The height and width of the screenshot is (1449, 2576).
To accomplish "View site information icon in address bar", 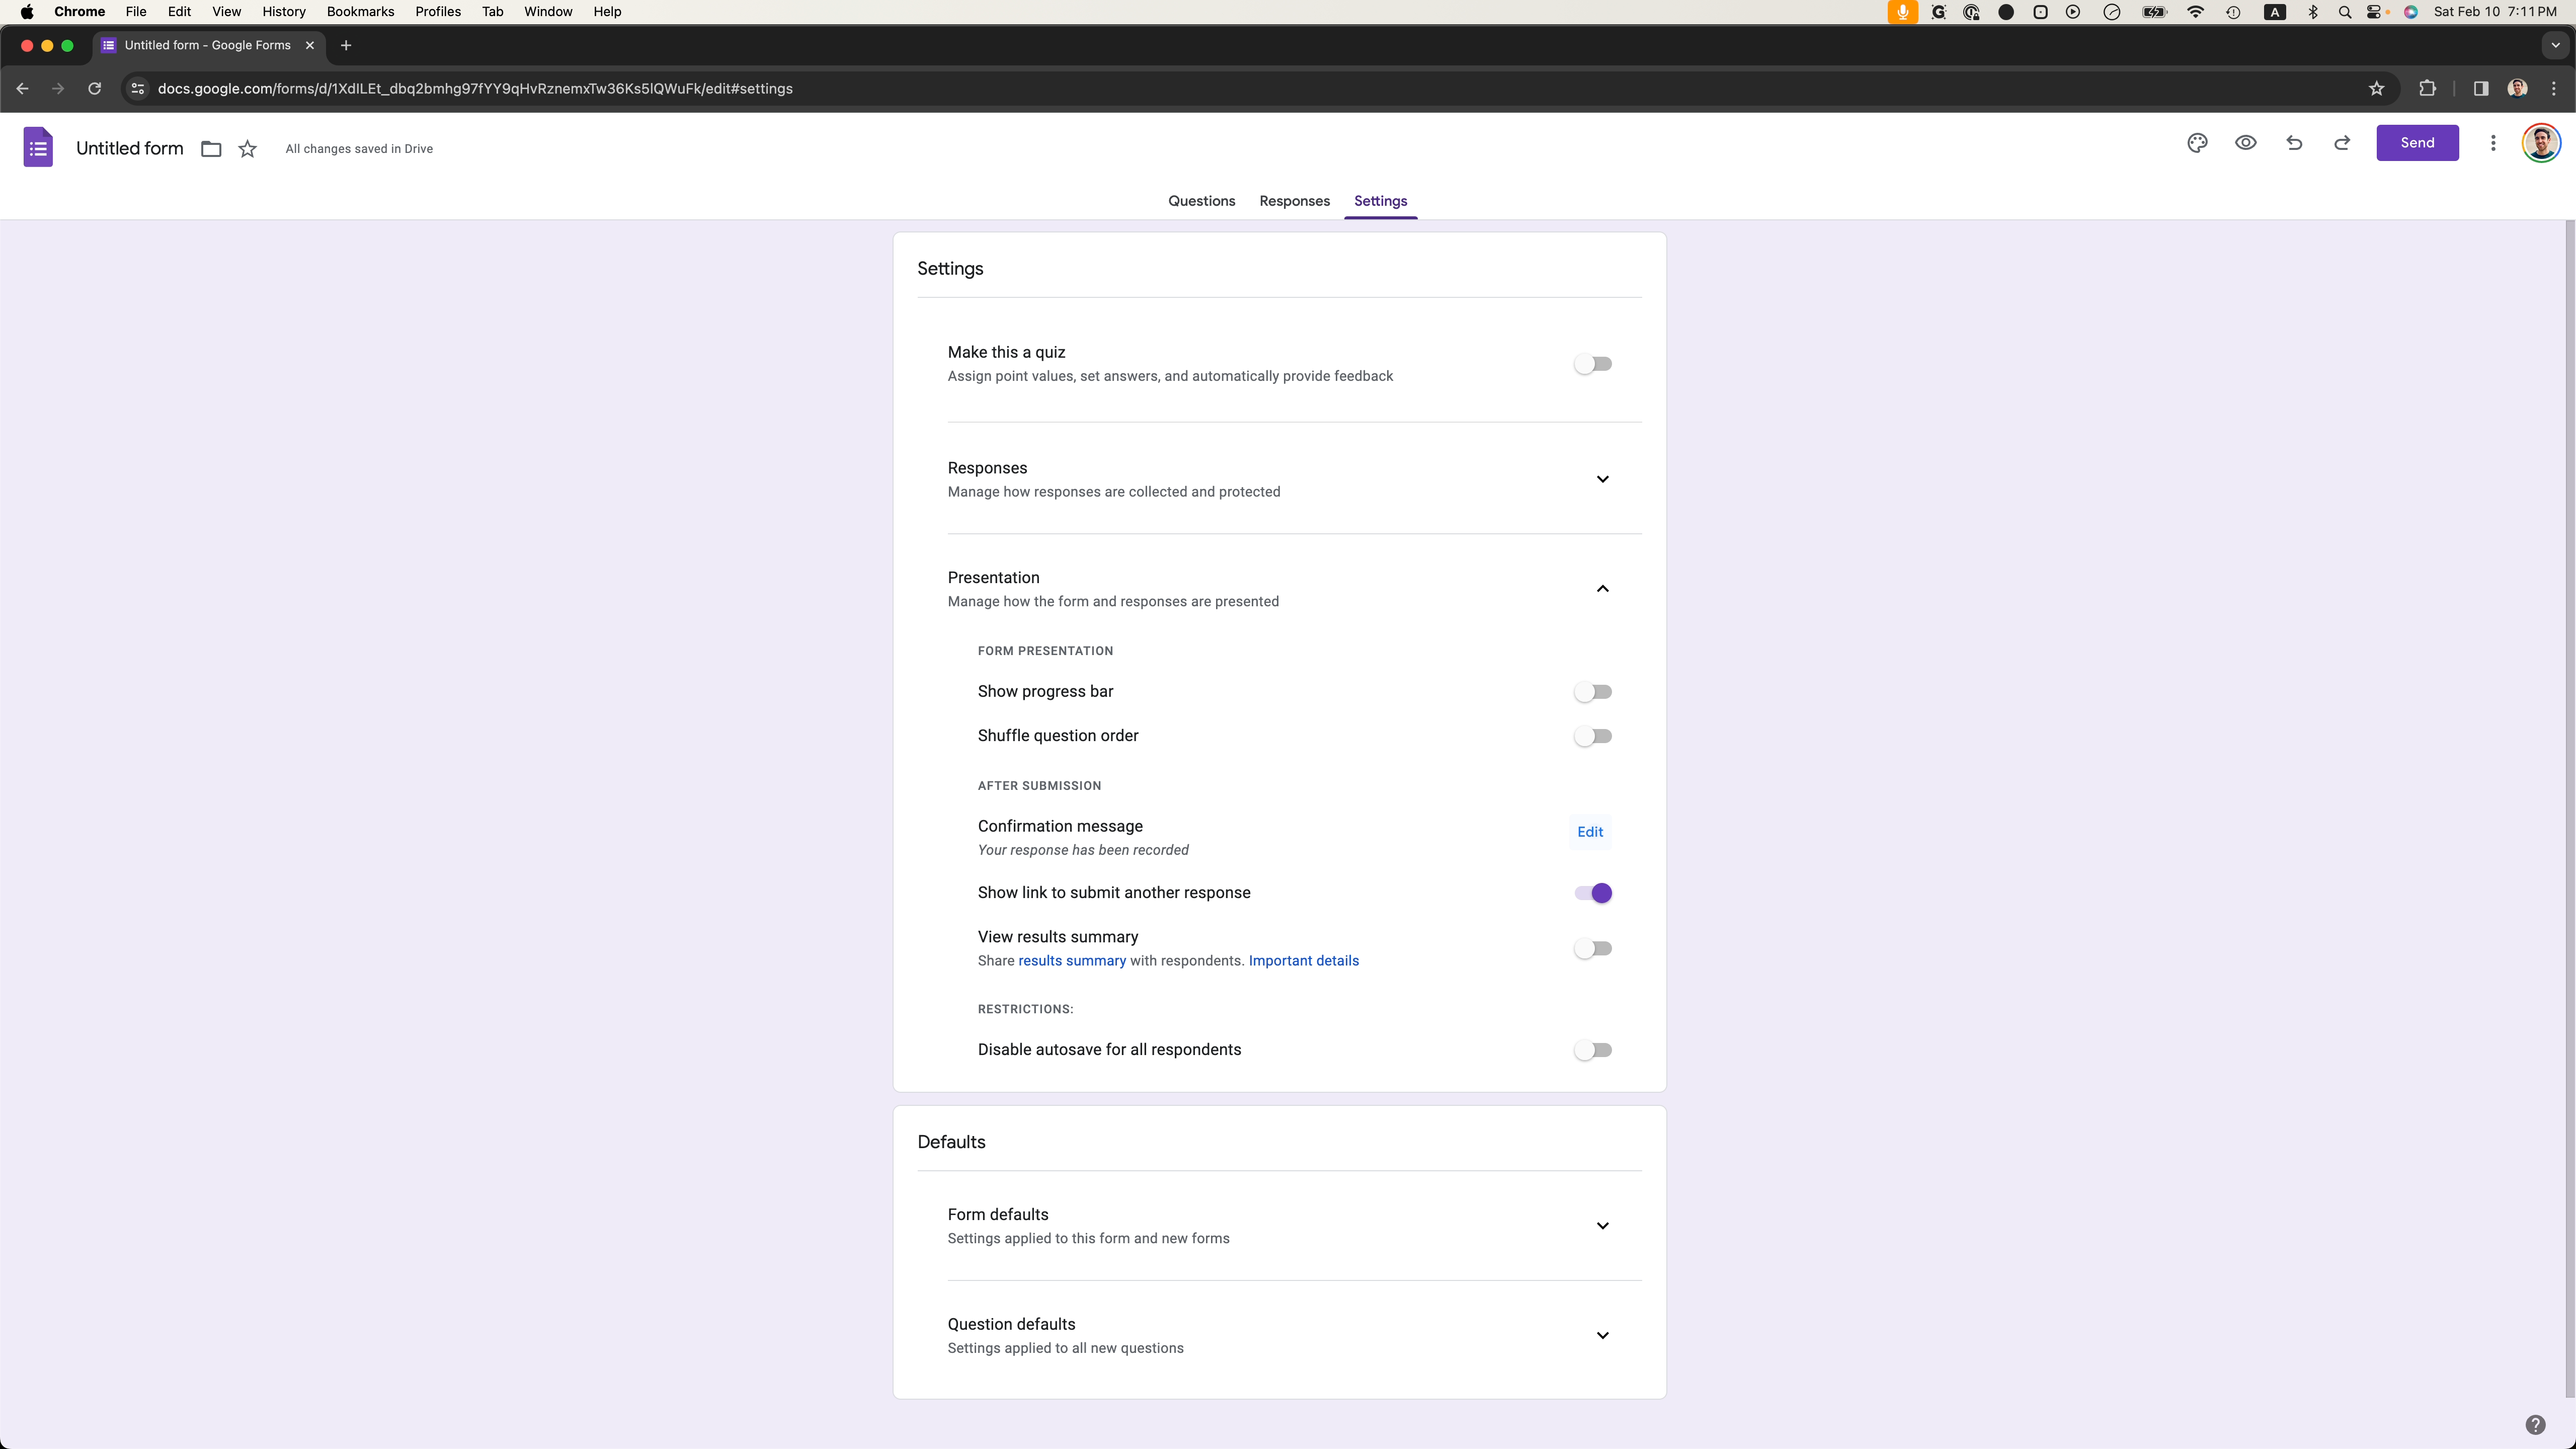I will tap(138, 89).
